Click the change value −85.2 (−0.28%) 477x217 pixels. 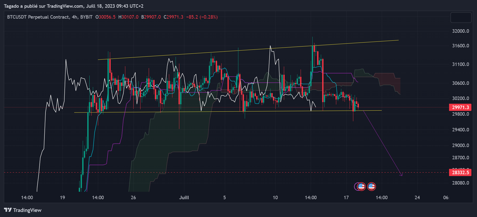click(202, 17)
